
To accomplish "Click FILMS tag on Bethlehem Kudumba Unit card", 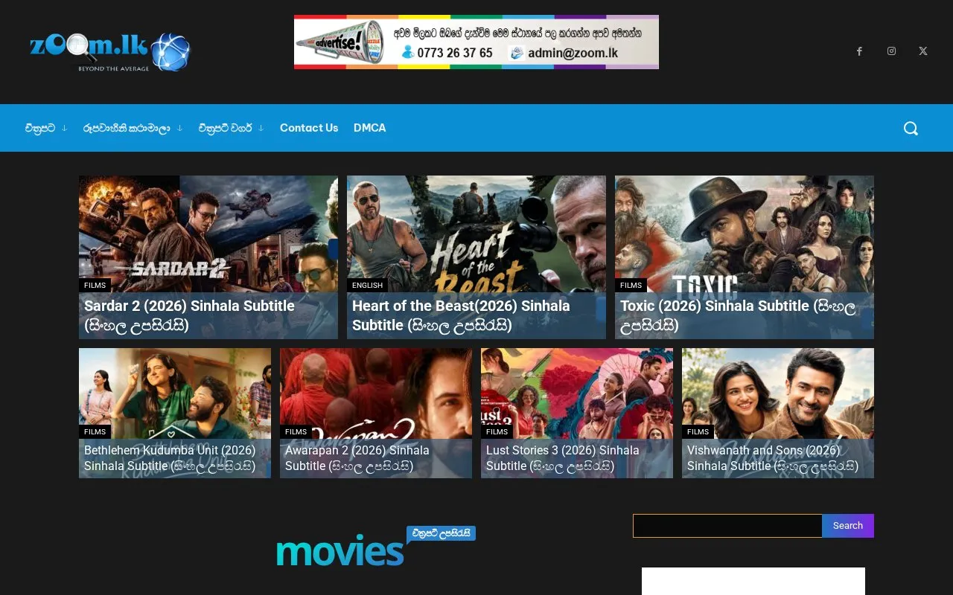I will coord(95,432).
